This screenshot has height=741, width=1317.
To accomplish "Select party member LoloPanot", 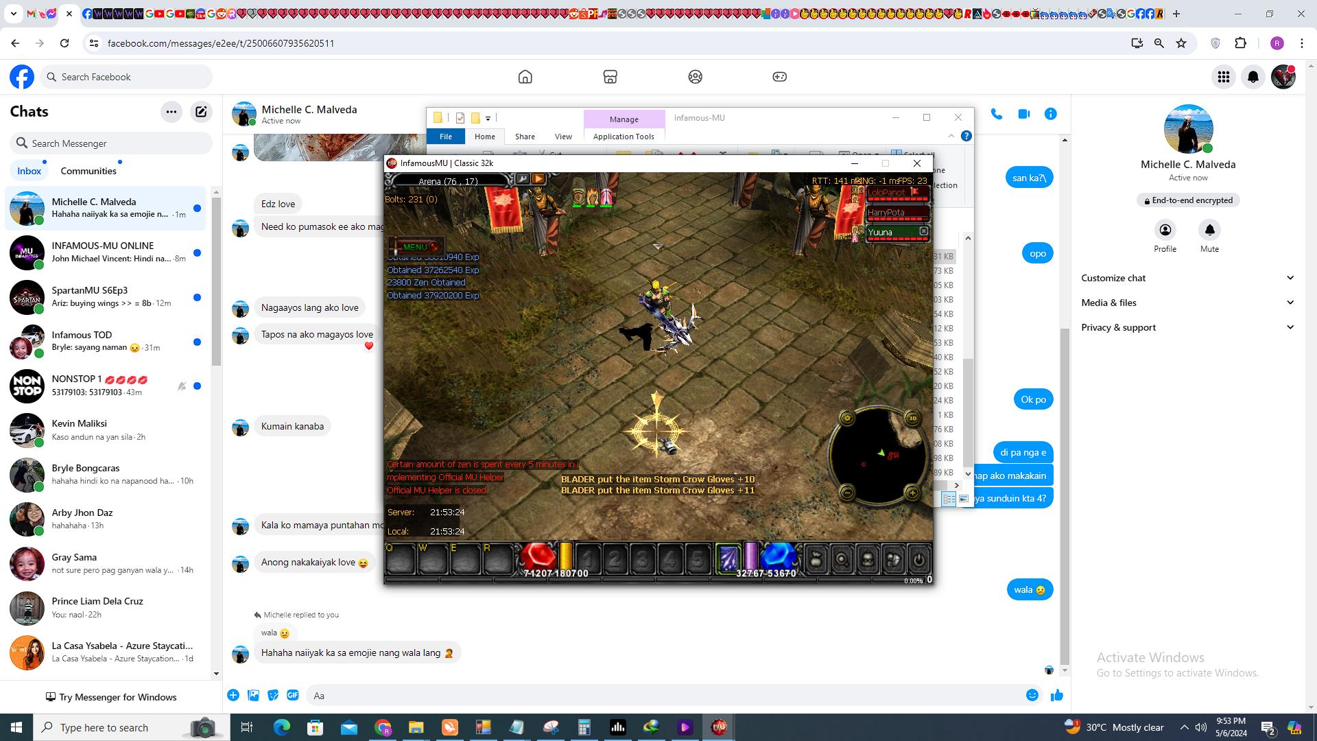I will coord(897,193).
